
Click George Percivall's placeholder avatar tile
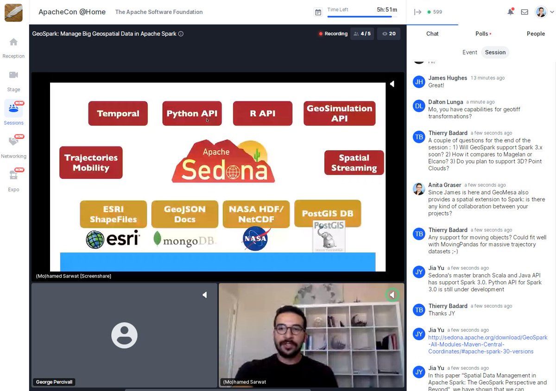coord(124,335)
